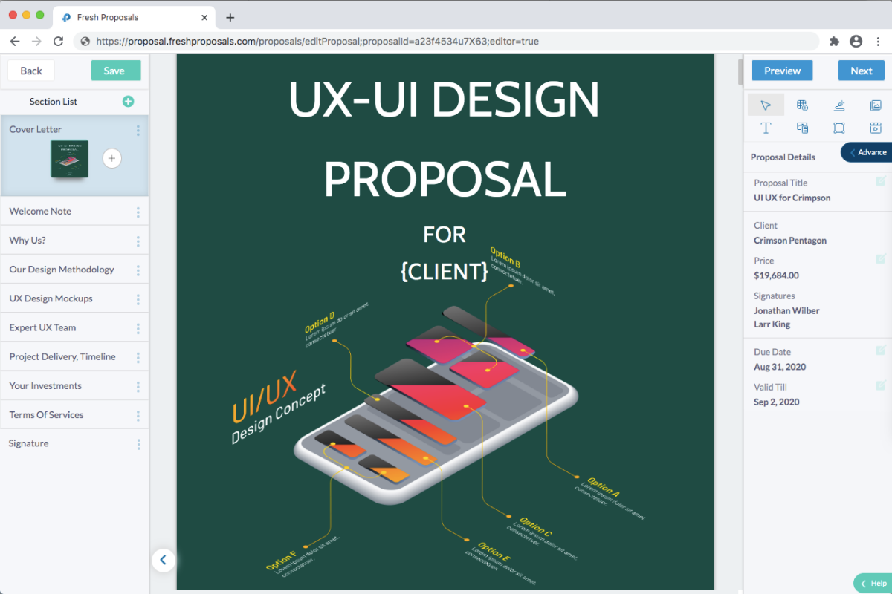The width and height of the screenshot is (892, 594).
Task: Add a new section with green plus
Action: (128, 102)
